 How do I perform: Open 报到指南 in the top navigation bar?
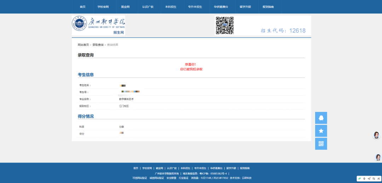click(268, 7)
